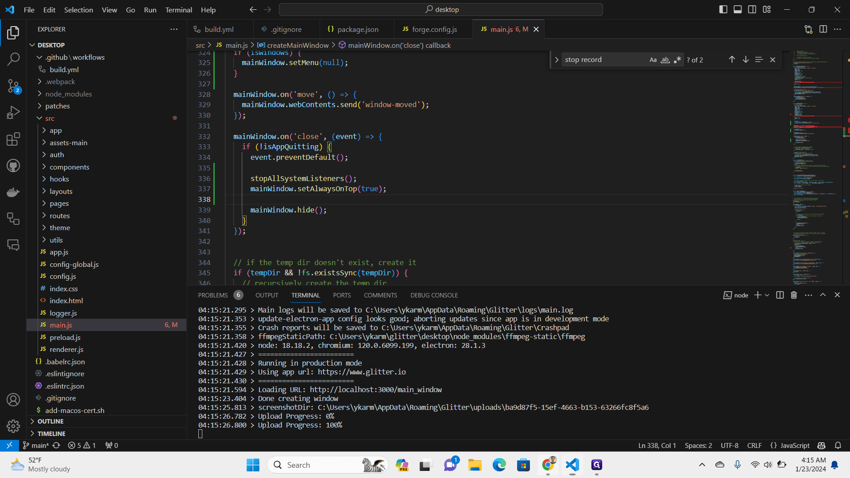
Task: Toggle Use Regular Expression in find widget
Action: click(x=677, y=60)
